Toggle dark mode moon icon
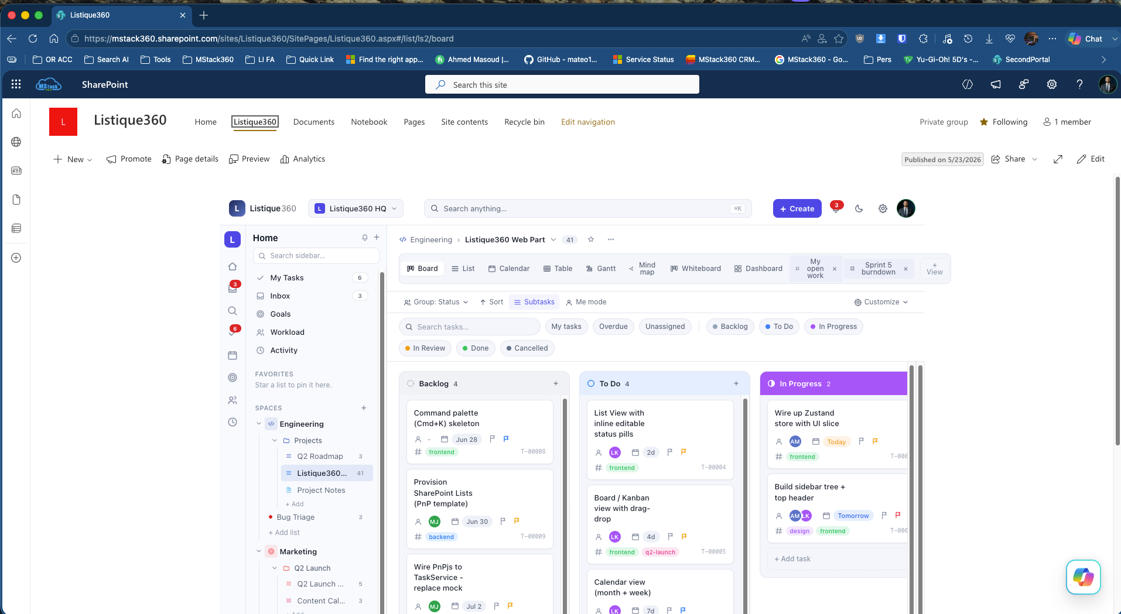 tap(859, 208)
